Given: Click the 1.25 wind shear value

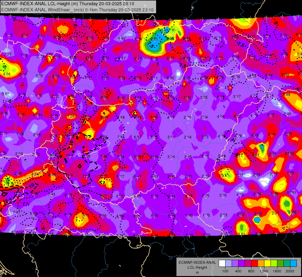Looking at the screenshot, I should click(x=71, y=116).
